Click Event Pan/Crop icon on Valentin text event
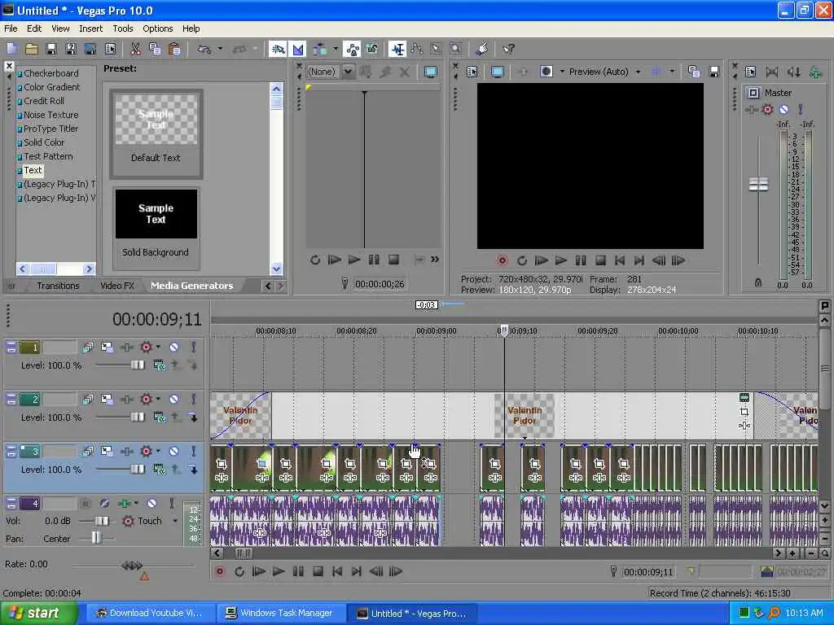This screenshot has height=625, width=834. (x=744, y=412)
